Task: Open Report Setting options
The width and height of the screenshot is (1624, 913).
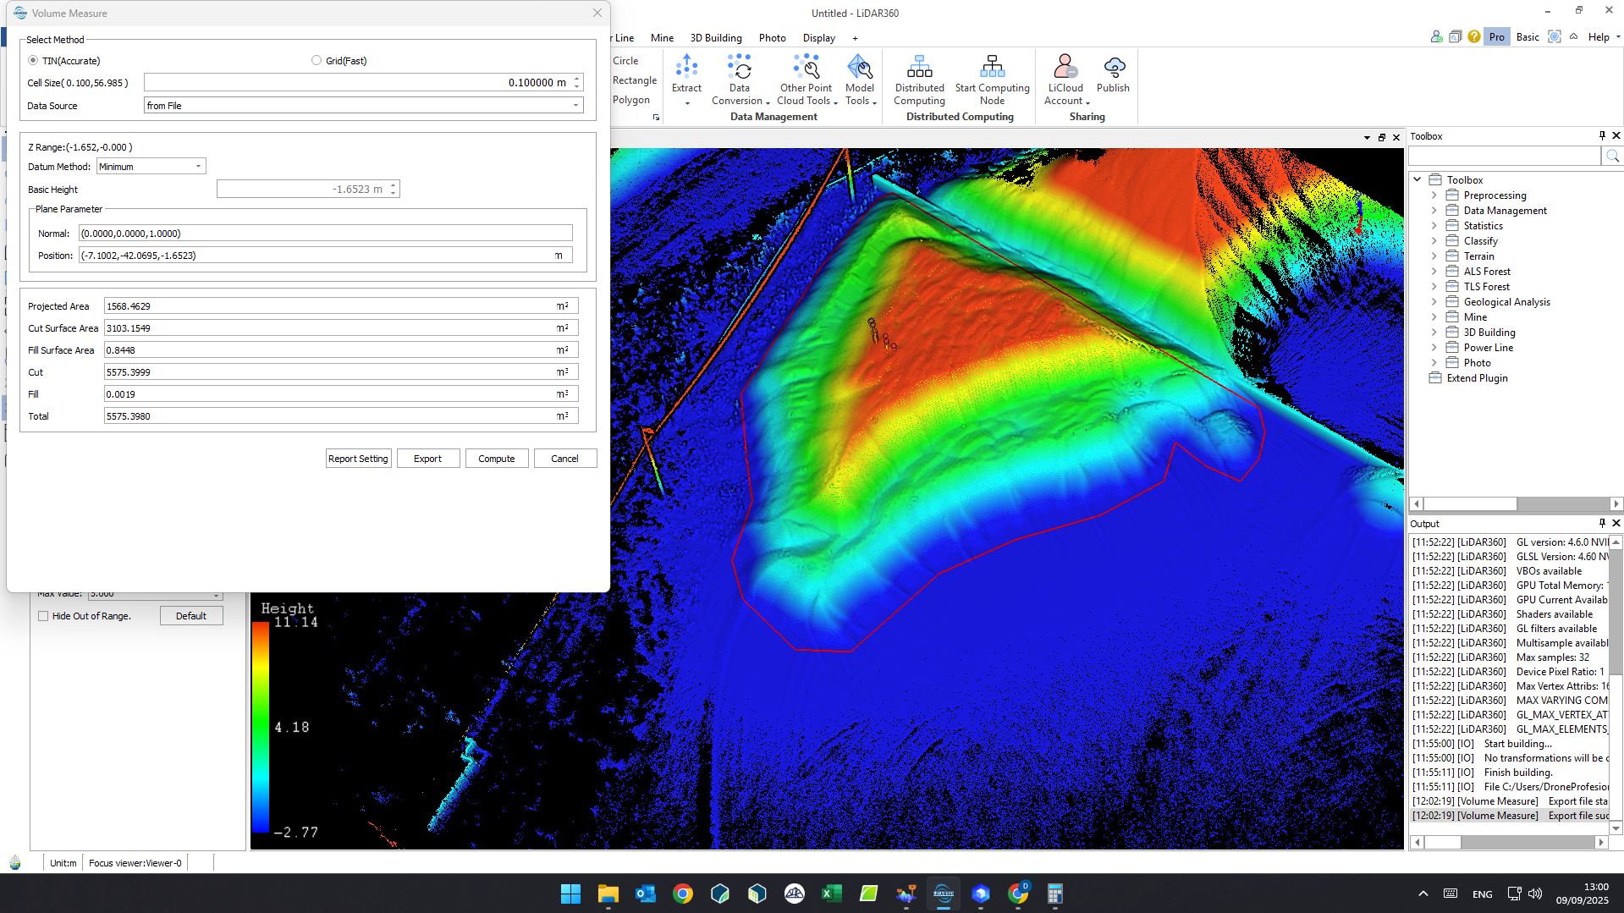Action: [358, 458]
